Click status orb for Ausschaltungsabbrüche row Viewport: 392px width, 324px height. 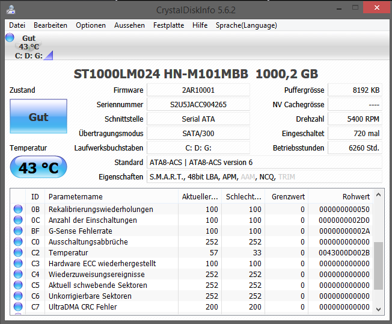point(18,241)
